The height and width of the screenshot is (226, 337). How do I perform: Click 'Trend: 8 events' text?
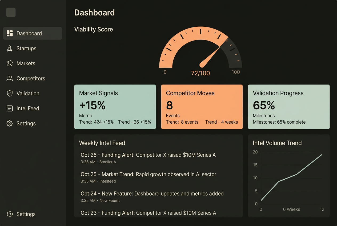point(182,122)
